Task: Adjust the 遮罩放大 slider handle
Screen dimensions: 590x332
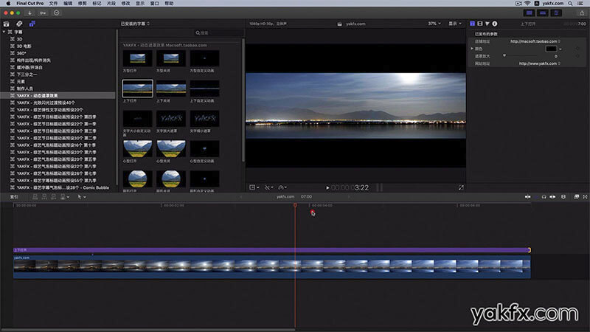Action: tap(504, 56)
